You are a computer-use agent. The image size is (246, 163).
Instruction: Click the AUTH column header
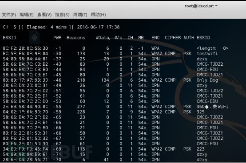189,38
